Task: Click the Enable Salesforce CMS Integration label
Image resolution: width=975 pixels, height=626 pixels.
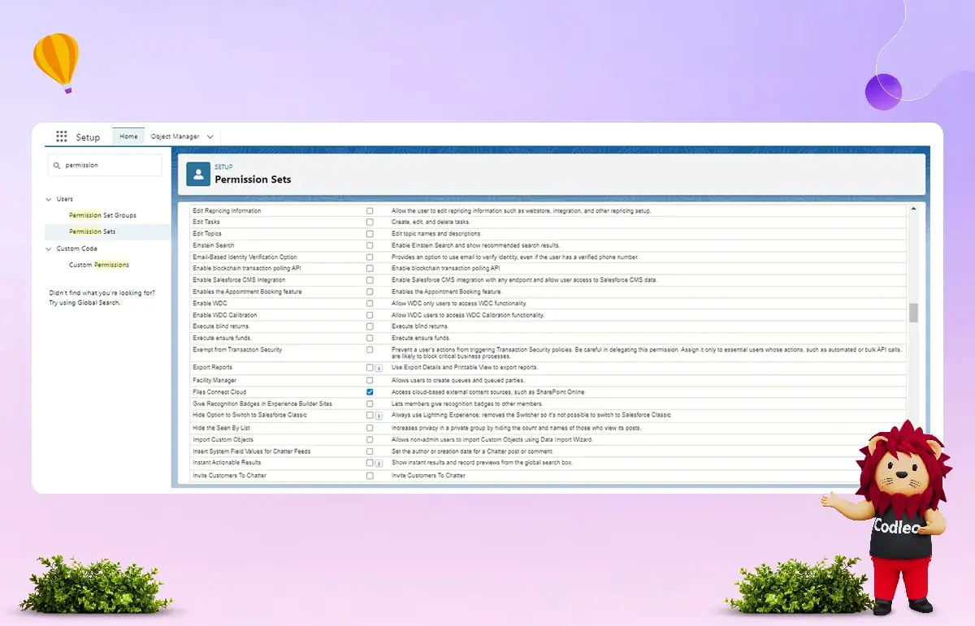Action: [239, 280]
